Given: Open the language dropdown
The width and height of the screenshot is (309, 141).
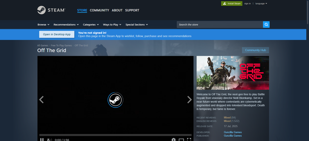Looking at the screenshot, I should coord(261,4).
